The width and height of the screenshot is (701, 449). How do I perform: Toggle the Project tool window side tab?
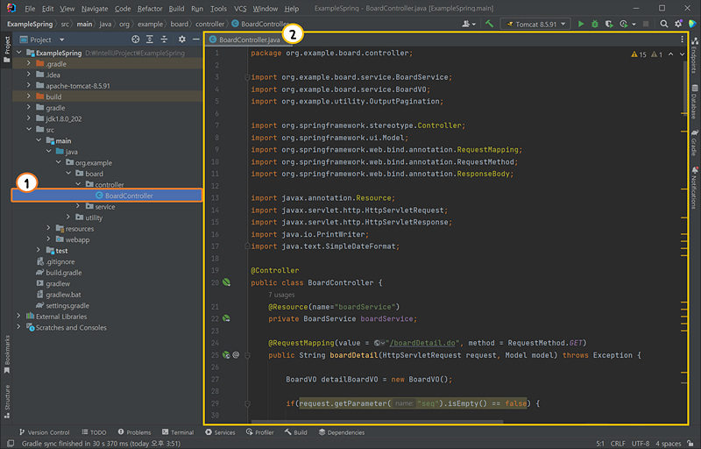pos(7,49)
